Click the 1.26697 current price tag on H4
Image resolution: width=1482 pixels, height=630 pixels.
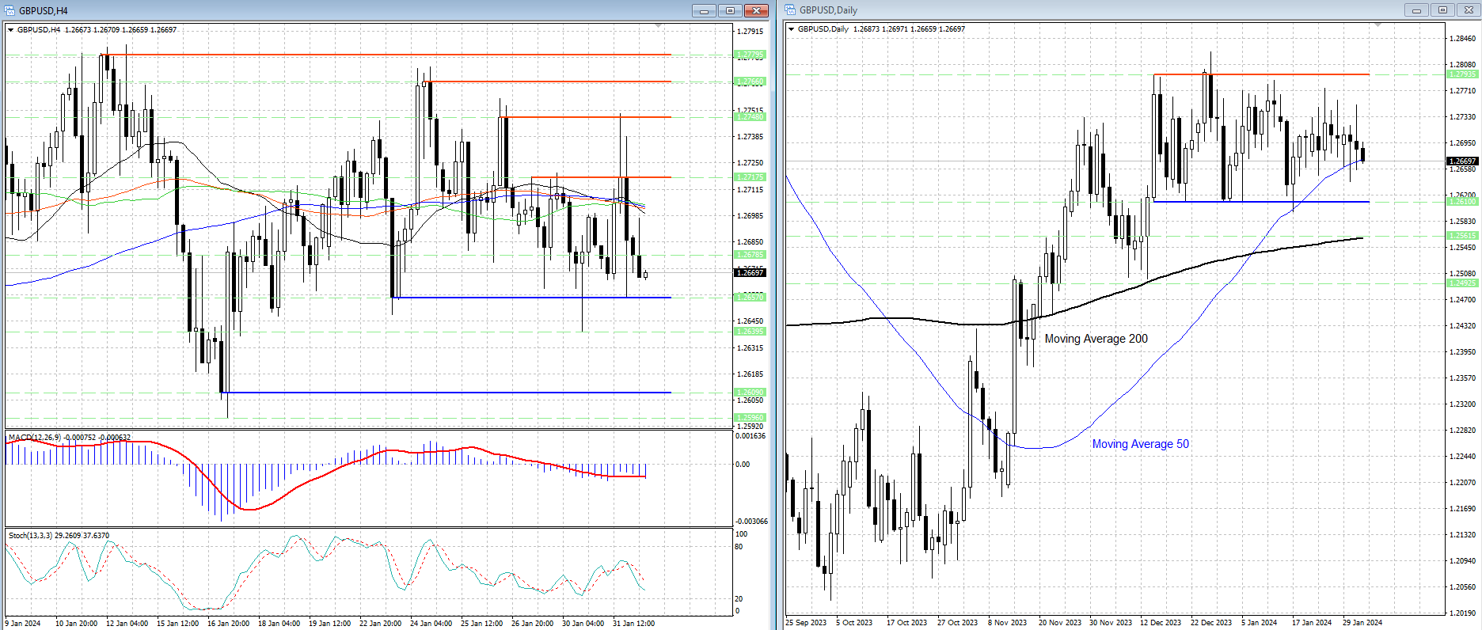click(x=750, y=273)
